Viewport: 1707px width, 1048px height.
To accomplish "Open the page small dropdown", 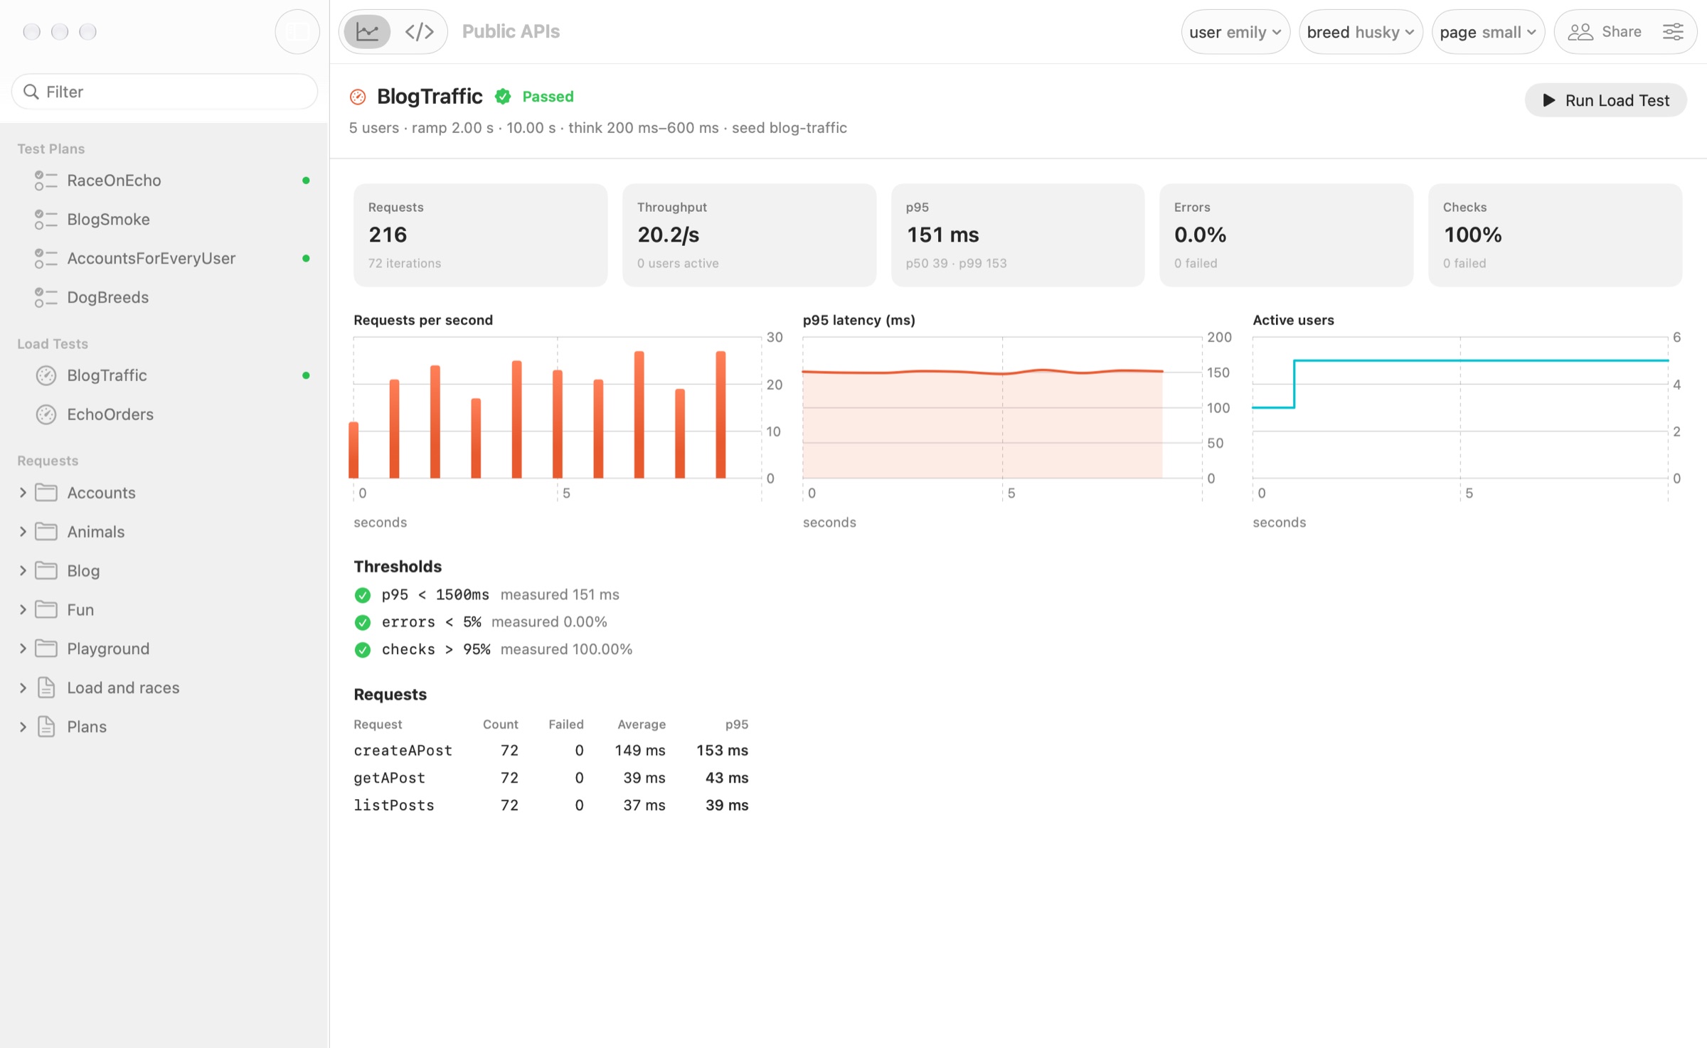I will [1488, 32].
